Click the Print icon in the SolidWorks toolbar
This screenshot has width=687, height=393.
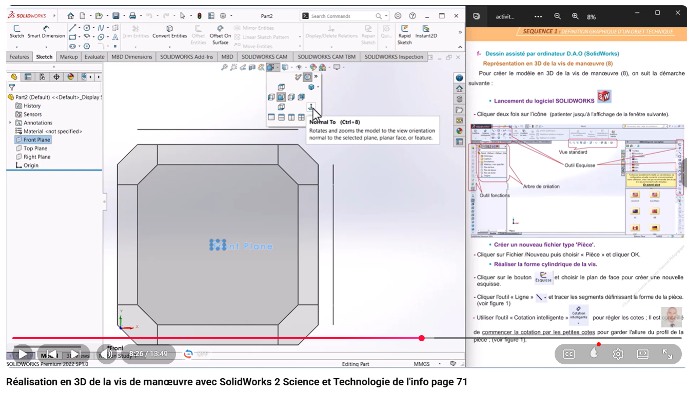point(132,16)
